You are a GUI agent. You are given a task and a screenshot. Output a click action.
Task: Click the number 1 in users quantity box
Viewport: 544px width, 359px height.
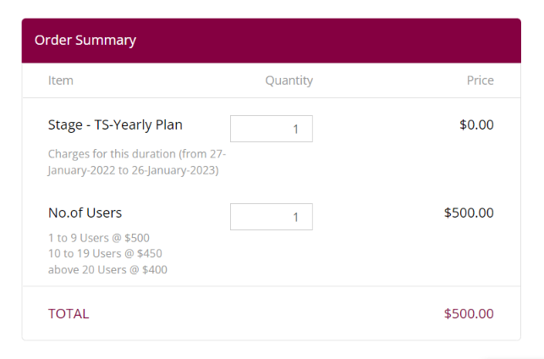295,218
